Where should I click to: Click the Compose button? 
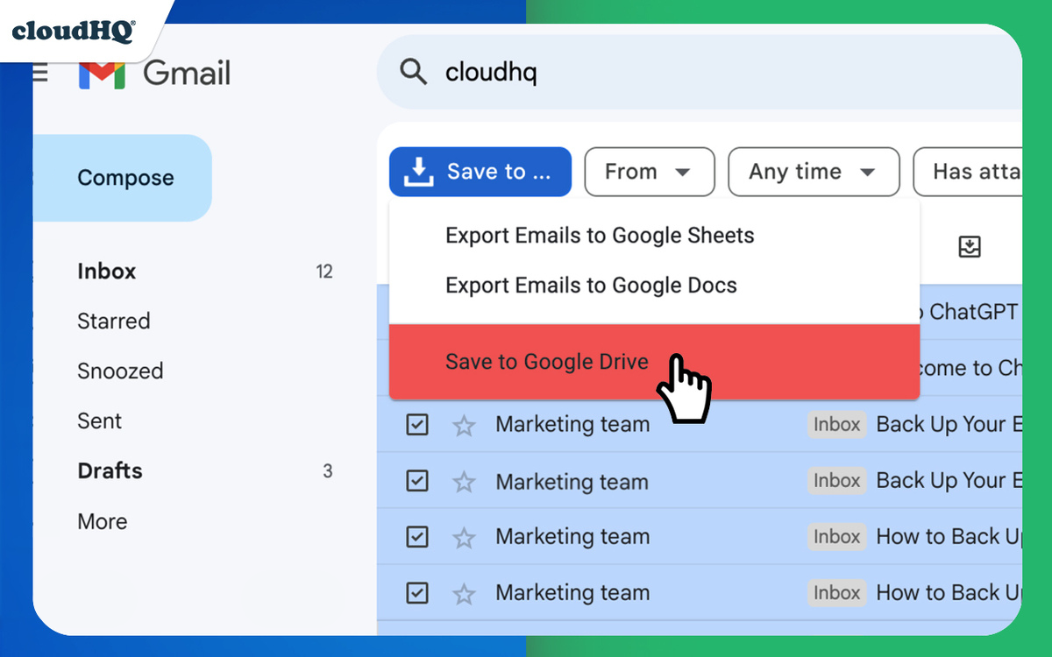pos(125,177)
